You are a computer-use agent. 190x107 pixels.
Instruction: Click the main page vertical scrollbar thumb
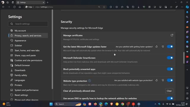coord(184,58)
